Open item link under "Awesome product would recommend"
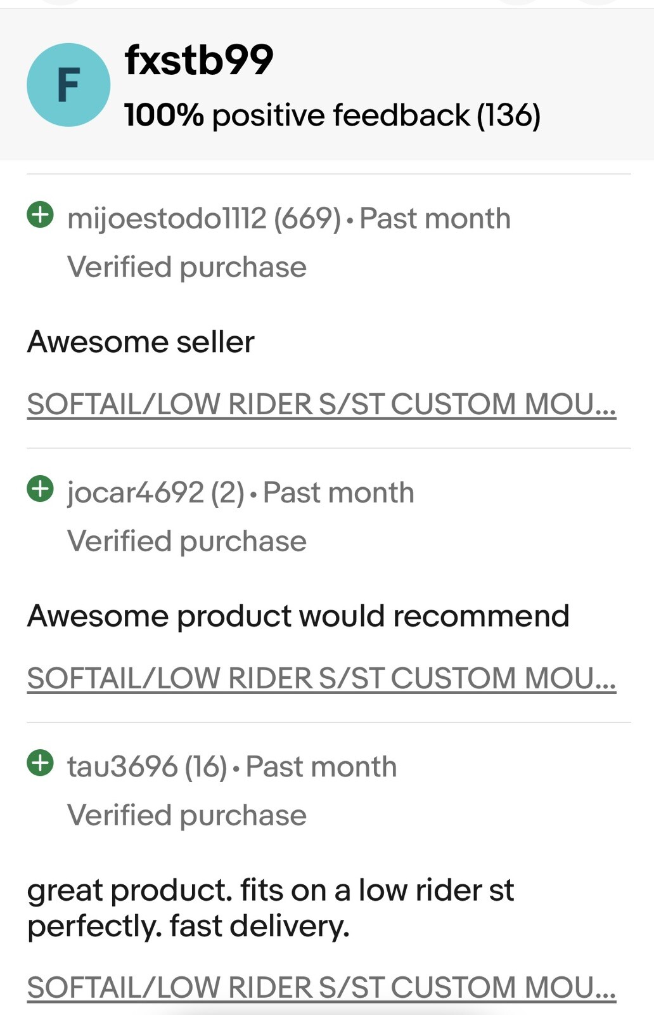This screenshot has height=1015, width=654. coord(321,679)
